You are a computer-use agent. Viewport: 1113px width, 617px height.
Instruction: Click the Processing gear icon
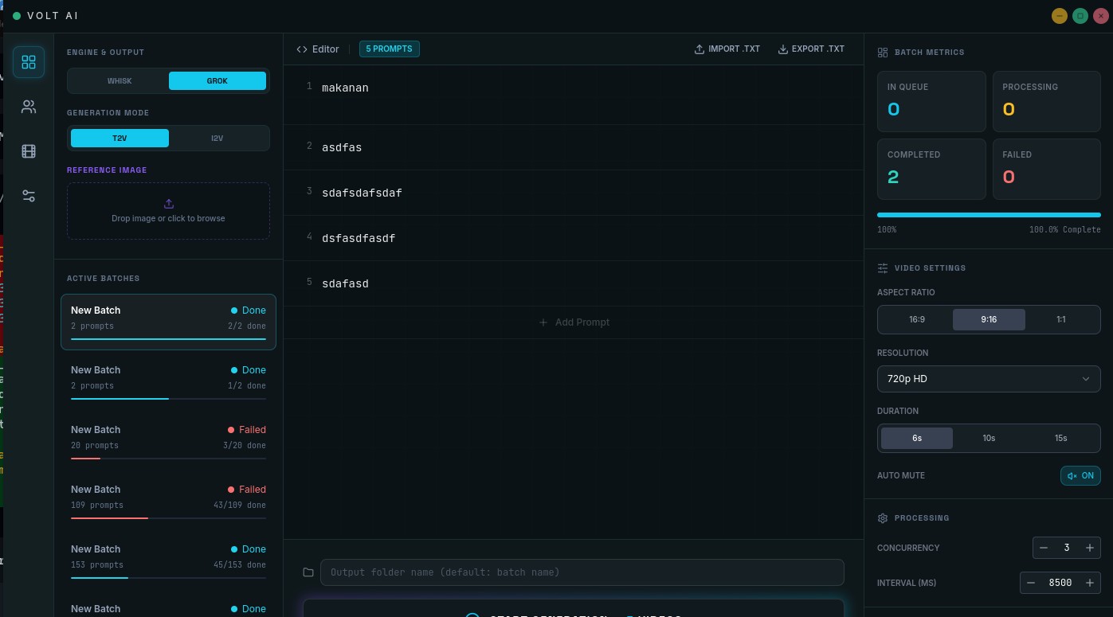[x=883, y=518]
